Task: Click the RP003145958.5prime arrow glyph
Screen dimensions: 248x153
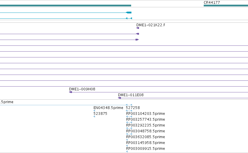Action: point(127,146)
